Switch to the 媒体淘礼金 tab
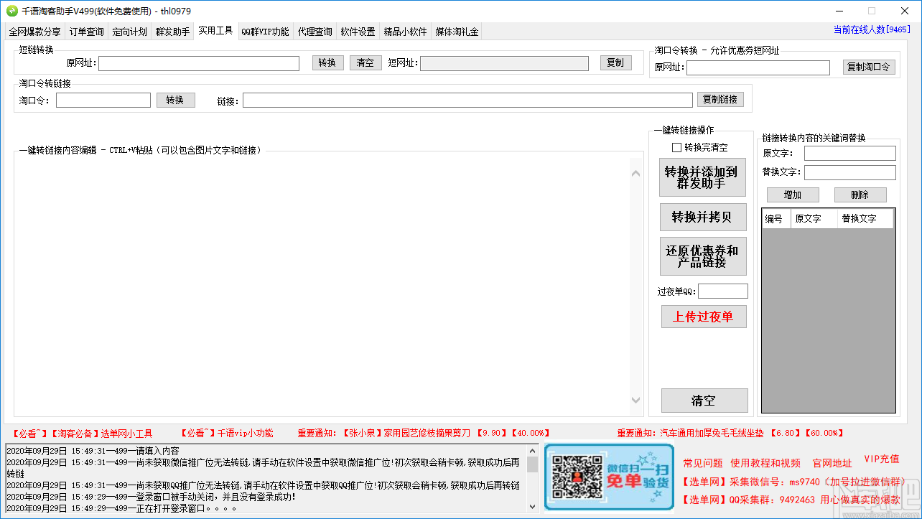Screen dimensions: 922x519 pyautogui.click(x=457, y=32)
